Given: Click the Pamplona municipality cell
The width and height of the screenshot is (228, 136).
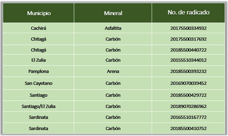Looking at the screenshot, I should click(38, 72).
